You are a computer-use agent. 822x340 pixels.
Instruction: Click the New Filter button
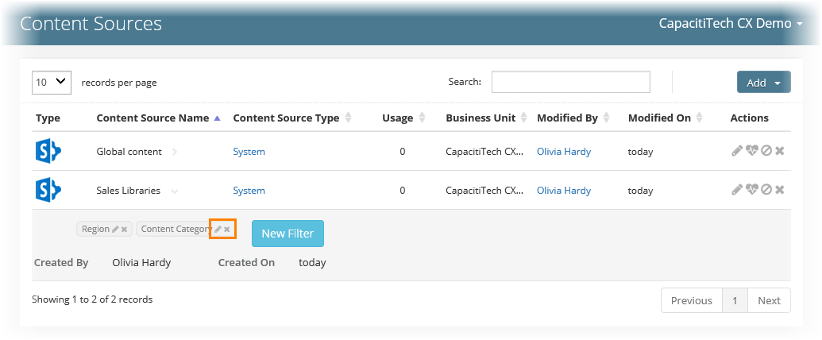288,234
